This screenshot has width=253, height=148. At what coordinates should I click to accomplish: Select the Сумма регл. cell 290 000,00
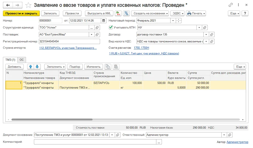pos(198,88)
